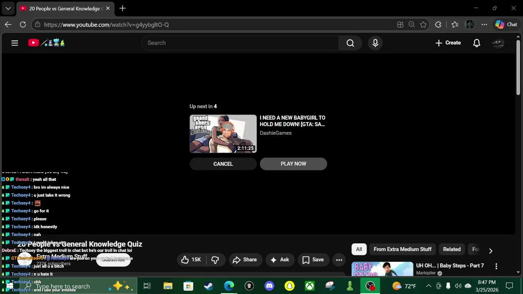Open the Edge profile picture

click(x=469, y=24)
